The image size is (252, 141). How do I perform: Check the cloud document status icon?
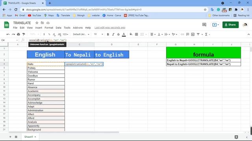coord(48,23)
